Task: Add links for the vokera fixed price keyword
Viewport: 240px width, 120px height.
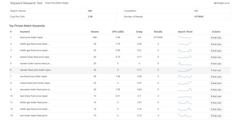Action: coord(216,83)
